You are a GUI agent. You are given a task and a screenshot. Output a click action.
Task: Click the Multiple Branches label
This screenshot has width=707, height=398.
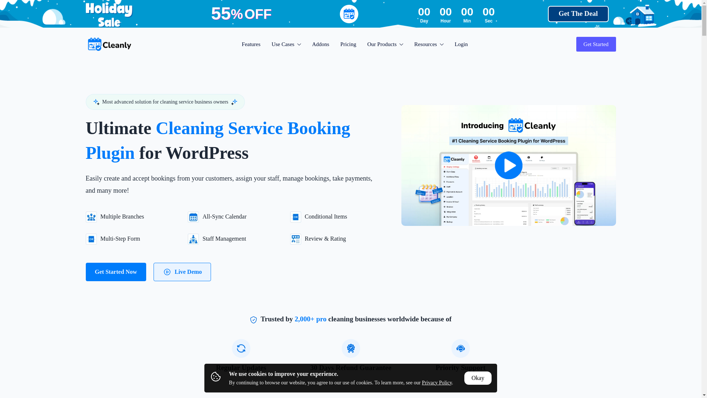click(x=122, y=217)
